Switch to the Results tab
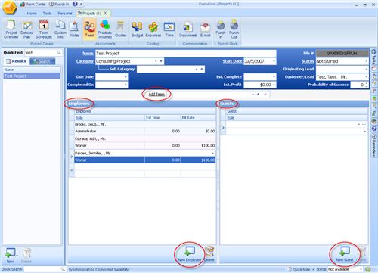This screenshot has height=273, width=378. [x=16, y=61]
